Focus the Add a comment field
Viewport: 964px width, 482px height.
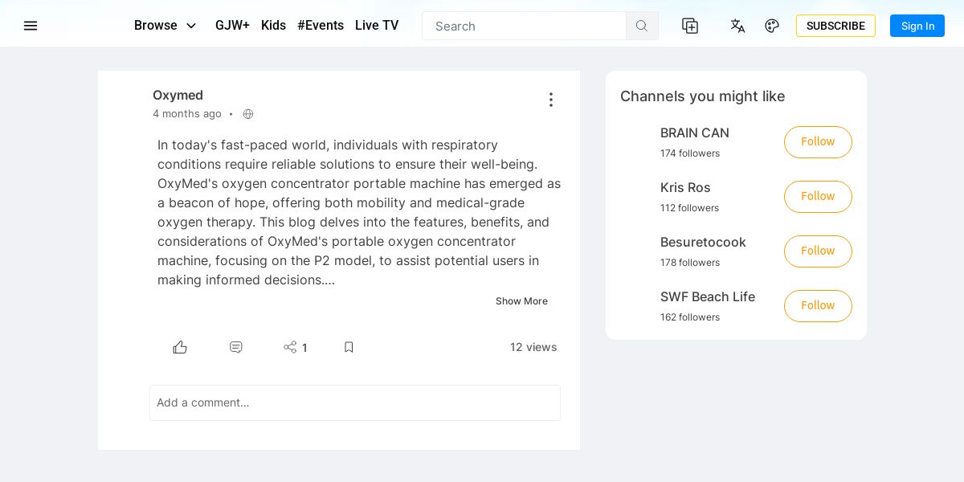(x=355, y=402)
